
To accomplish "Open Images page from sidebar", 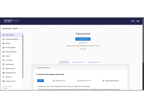I will tap(11, 56).
